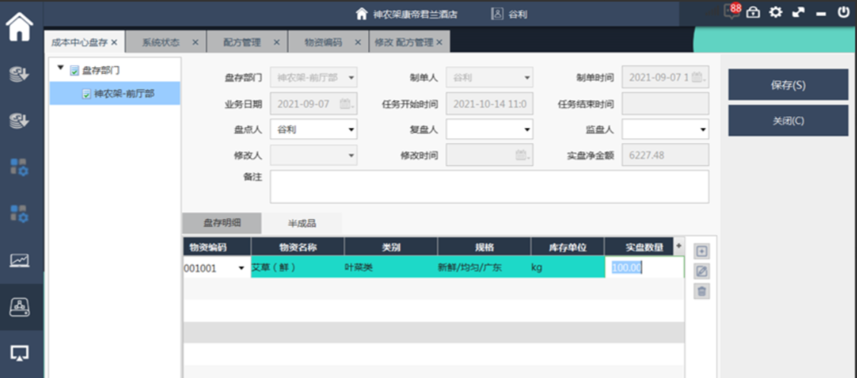
Task: Click the Home icon in the sidebar
Action: [x=20, y=27]
